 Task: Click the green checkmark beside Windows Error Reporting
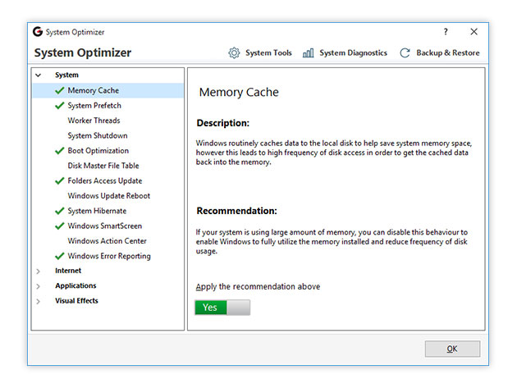[60, 256]
